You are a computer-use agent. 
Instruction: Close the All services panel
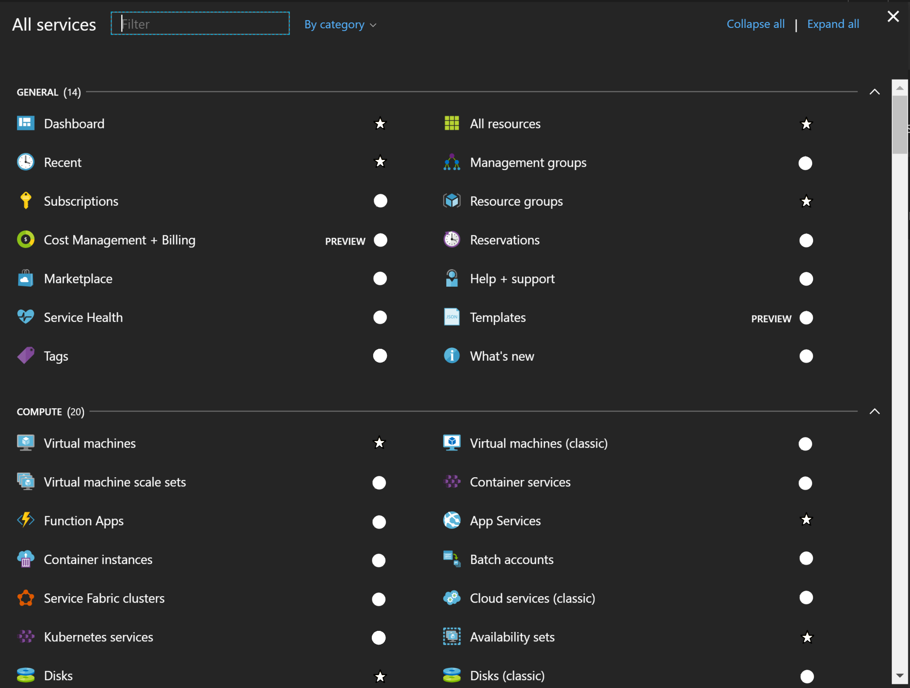[893, 16]
